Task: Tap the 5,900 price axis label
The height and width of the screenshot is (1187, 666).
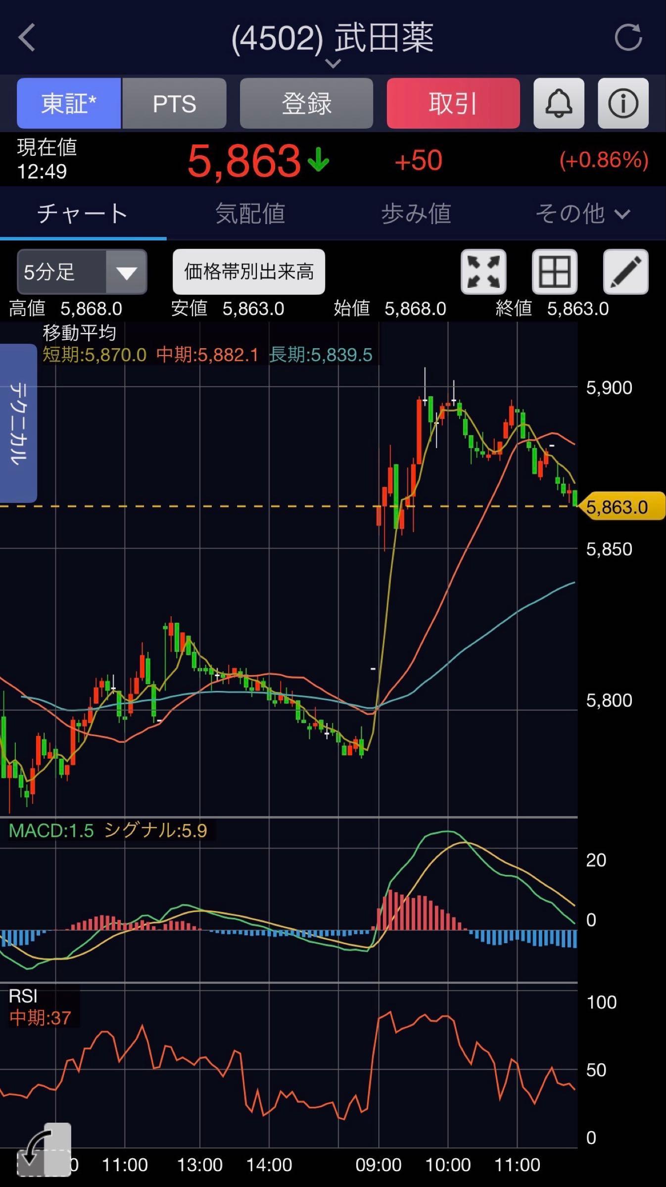Action: tap(609, 388)
